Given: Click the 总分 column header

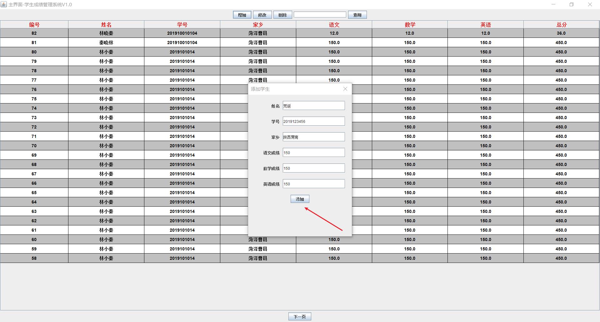Looking at the screenshot, I should click(x=562, y=25).
